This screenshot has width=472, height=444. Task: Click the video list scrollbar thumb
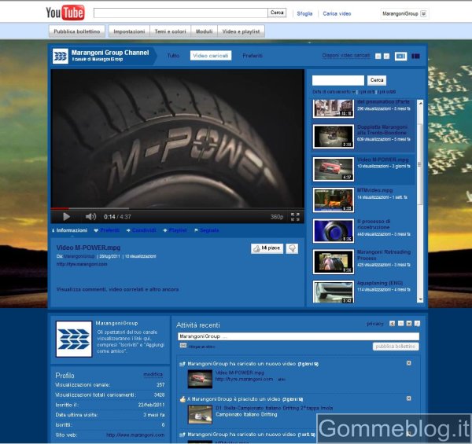click(x=419, y=165)
